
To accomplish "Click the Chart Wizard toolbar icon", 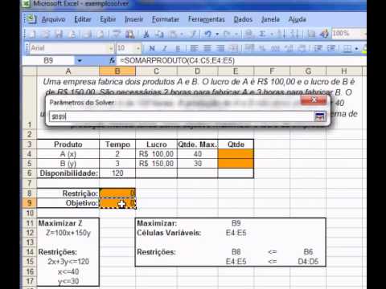I will [x=311, y=34].
